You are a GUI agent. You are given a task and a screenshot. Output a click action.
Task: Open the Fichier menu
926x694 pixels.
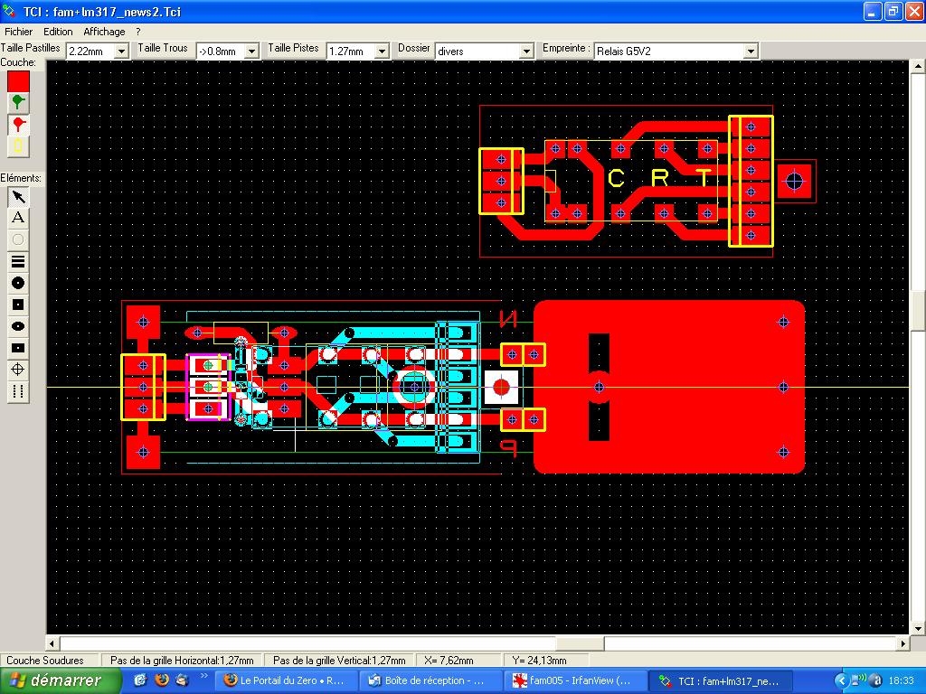(18, 32)
